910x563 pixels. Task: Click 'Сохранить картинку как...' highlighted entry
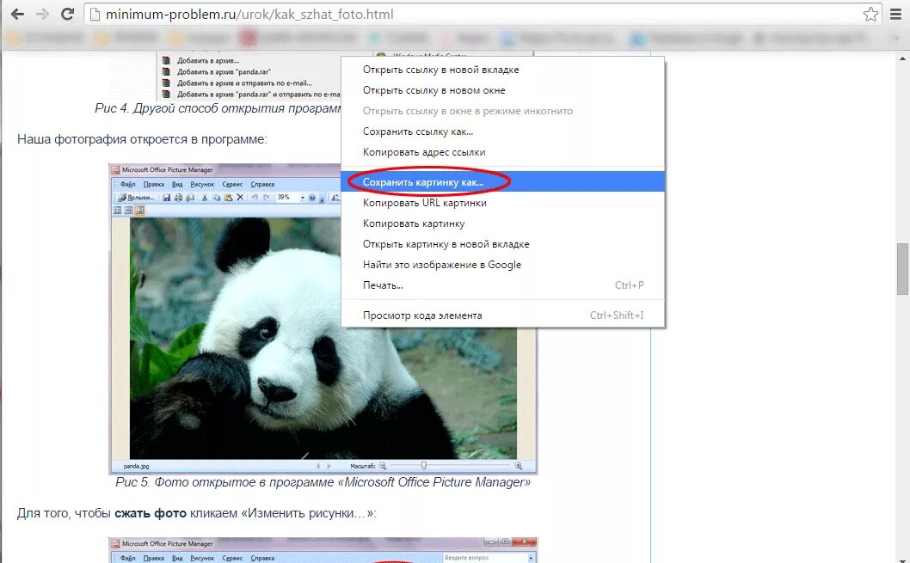[502, 182]
